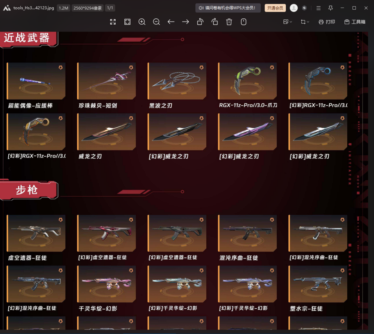374x334 pixels.
Task: Delete the image with the trash icon
Action: 229,22
